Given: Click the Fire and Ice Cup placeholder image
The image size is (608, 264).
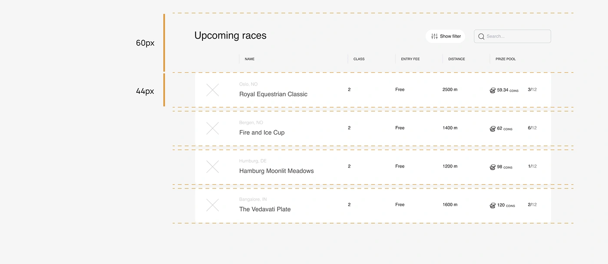Looking at the screenshot, I should (x=212, y=128).
